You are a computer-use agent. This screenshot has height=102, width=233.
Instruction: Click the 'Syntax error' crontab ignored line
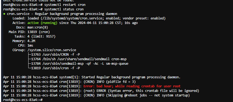(x=101, y=91)
